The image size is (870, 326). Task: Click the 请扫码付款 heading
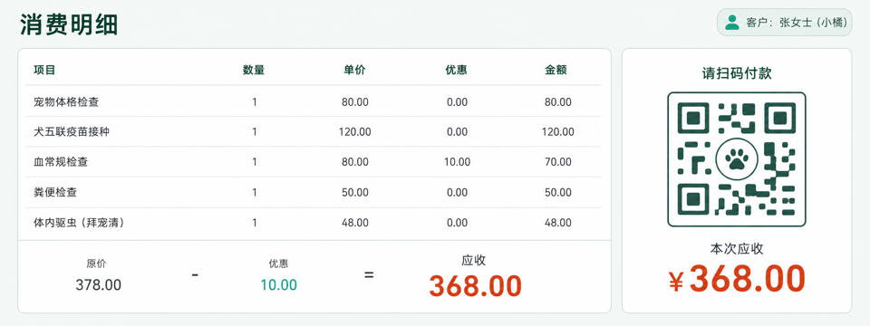736,73
